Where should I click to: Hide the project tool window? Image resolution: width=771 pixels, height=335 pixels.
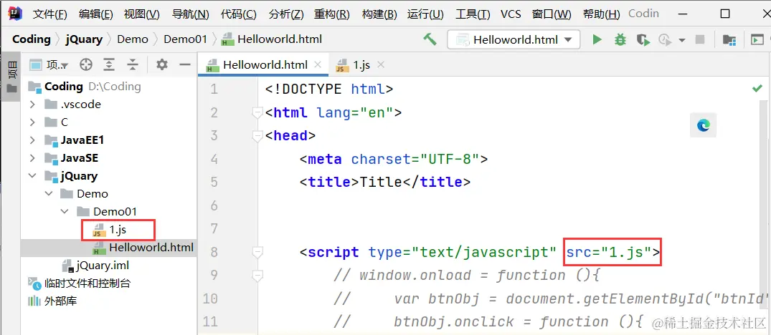(184, 64)
